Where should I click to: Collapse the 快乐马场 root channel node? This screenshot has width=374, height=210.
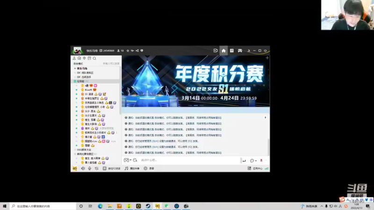click(x=75, y=69)
